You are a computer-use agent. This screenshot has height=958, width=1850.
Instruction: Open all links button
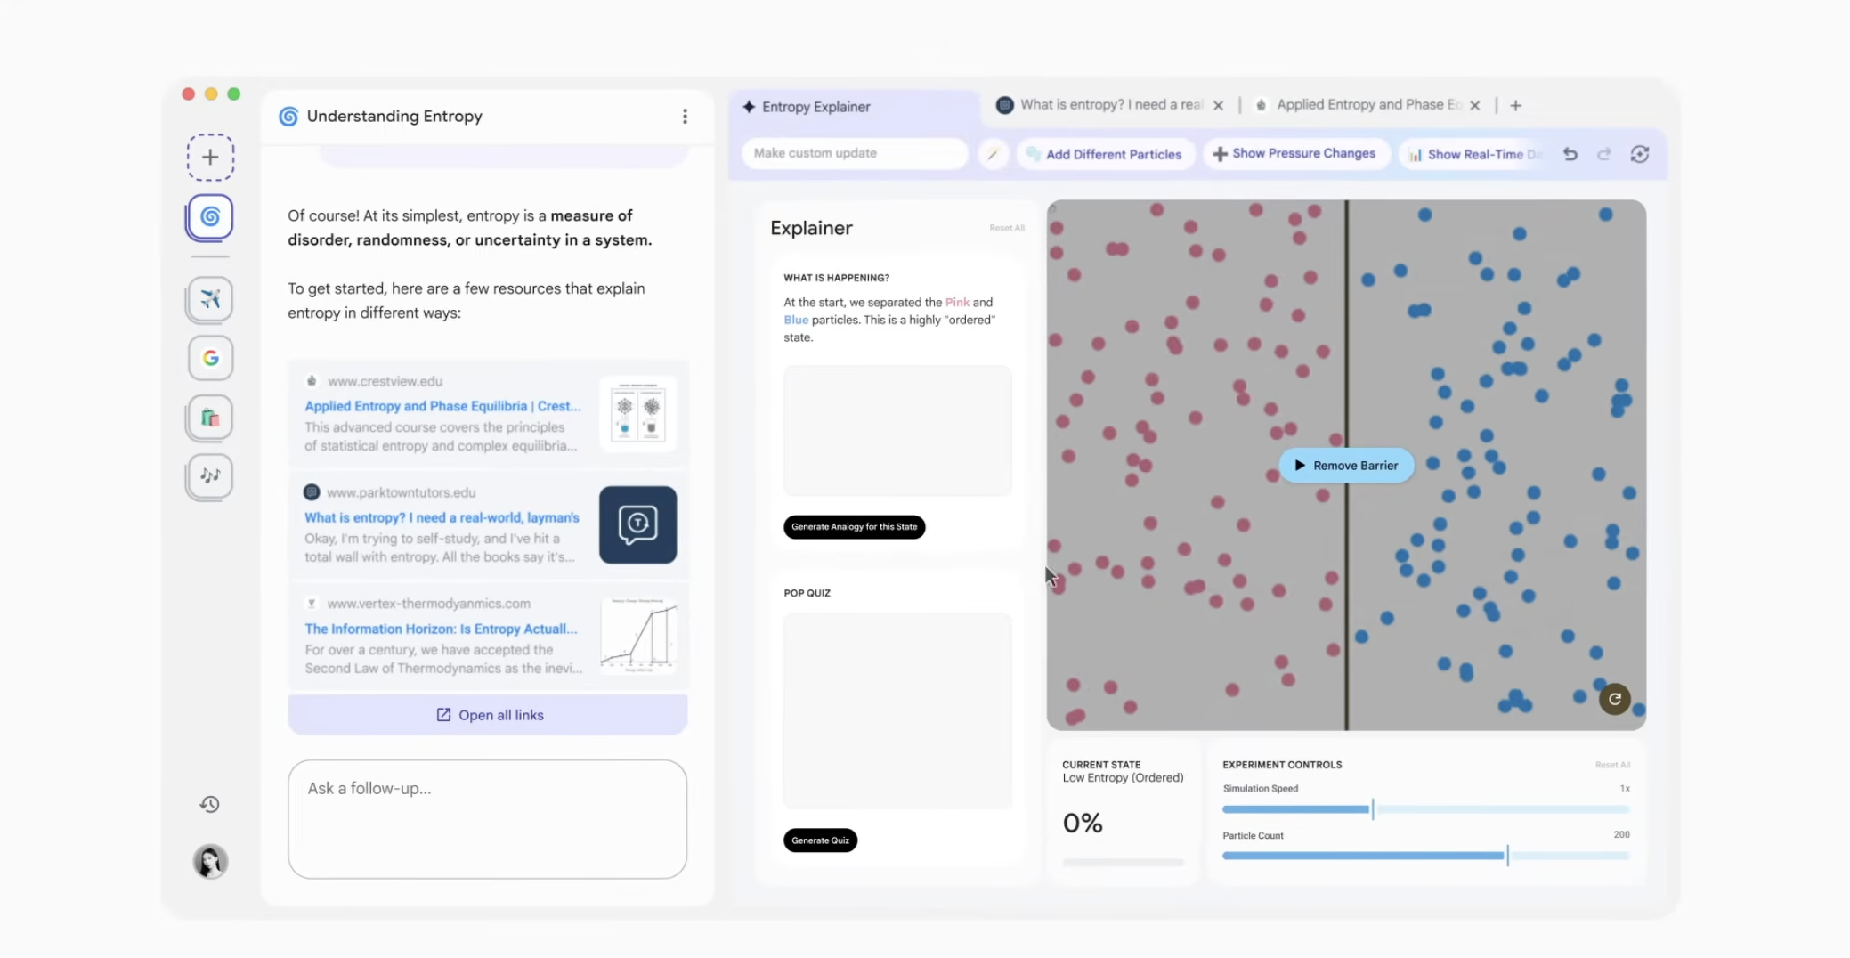[x=488, y=715]
